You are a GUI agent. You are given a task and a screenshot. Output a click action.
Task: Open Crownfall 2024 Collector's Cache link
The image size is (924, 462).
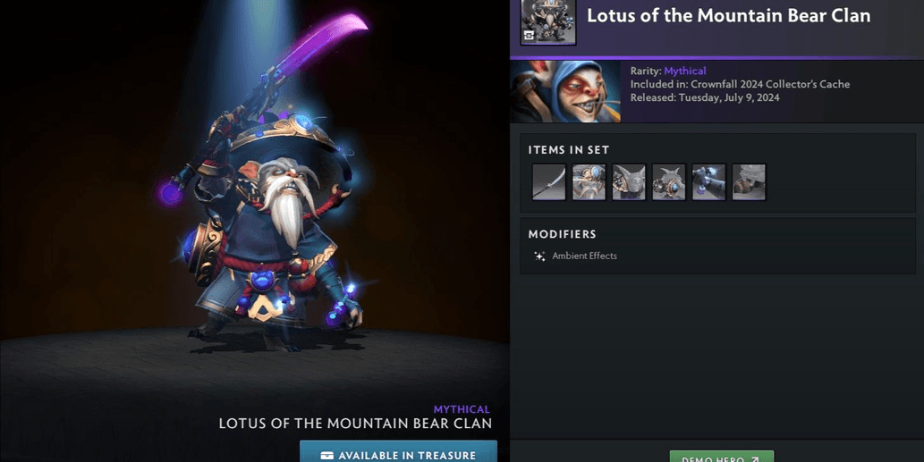coord(770,84)
